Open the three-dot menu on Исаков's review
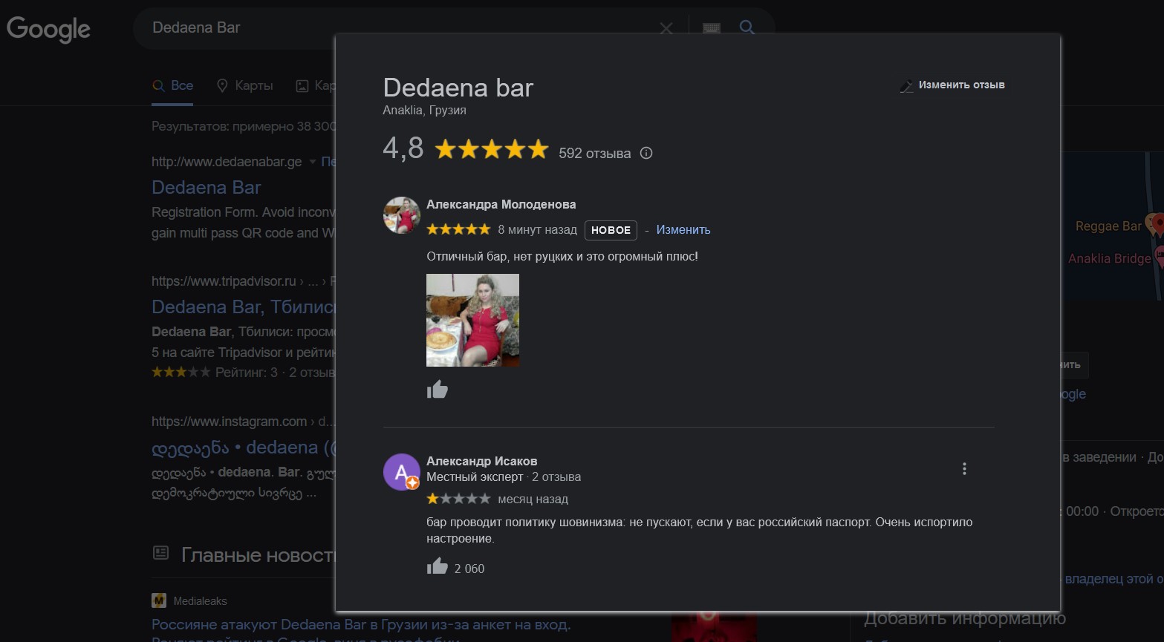This screenshot has width=1164, height=642. [x=964, y=469]
